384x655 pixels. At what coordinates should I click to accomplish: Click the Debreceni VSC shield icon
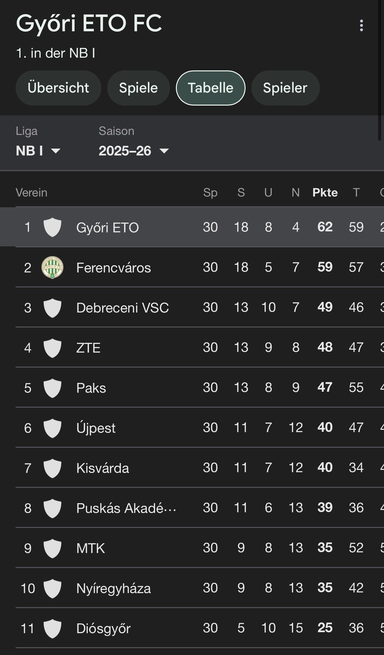[x=52, y=308]
